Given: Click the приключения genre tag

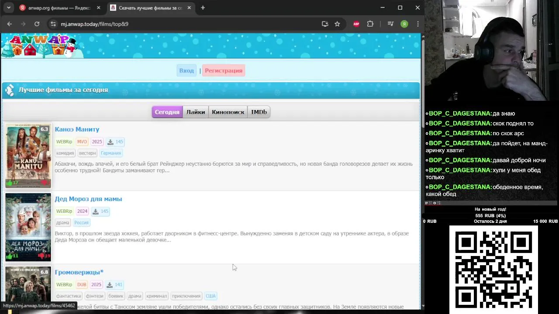Looking at the screenshot, I should coord(186,296).
